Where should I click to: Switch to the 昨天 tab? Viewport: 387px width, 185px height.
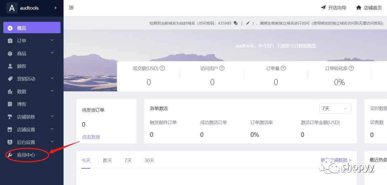pyautogui.click(x=107, y=161)
